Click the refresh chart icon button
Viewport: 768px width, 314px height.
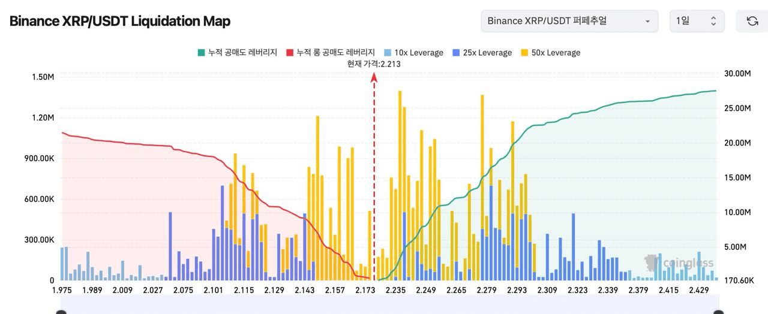tap(752, 21)
